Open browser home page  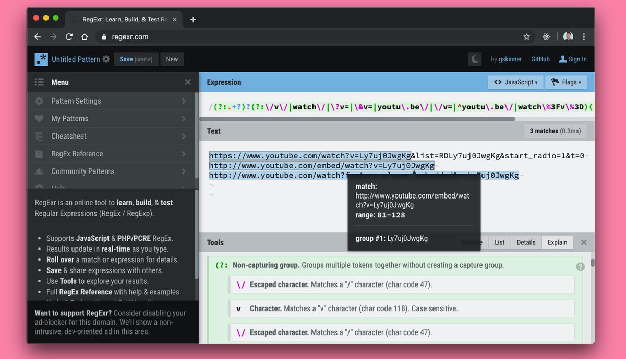click(85, 37)
